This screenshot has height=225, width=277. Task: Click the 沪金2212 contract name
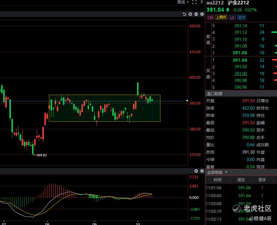tap(238, 3)
